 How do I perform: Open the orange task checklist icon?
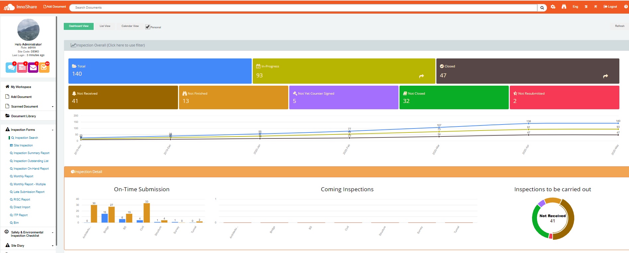[44, 68]
